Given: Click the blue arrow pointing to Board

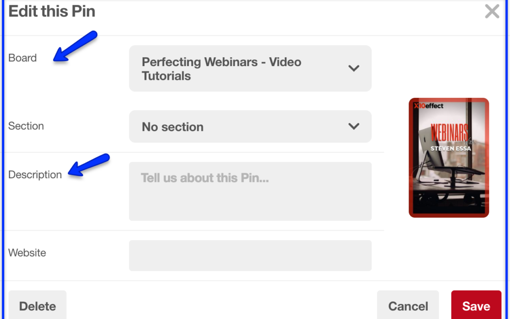Looking at the screenshot, I should pyautogui.click(x=76, y=46).
